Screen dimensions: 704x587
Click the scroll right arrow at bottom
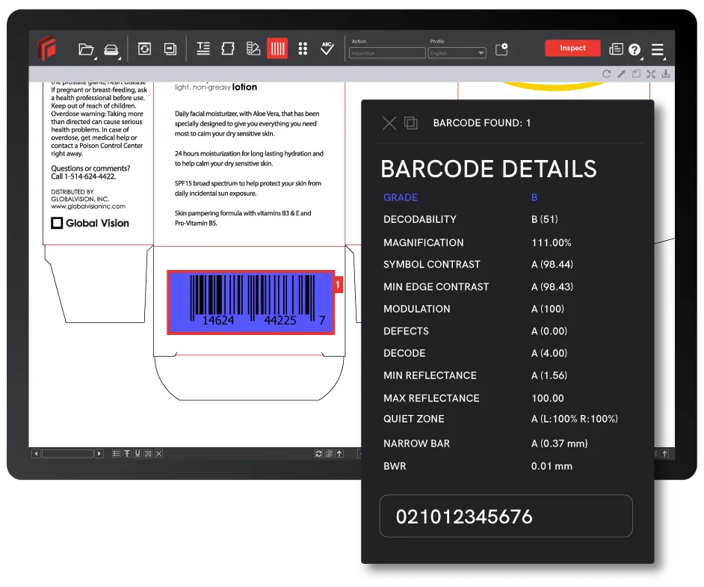coord(99,454)
